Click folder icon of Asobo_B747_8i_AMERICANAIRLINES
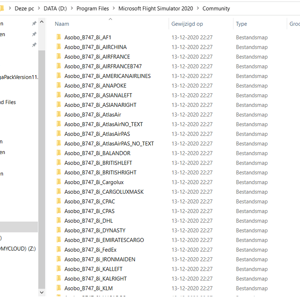The height and width of the screenshot is (302, 300). (59, 75)
